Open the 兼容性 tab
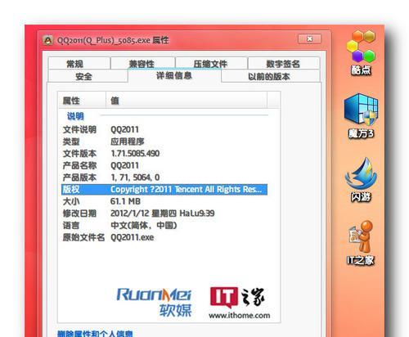Image resolution: width=409 pixels, height=337 pixels. [142, 64]
